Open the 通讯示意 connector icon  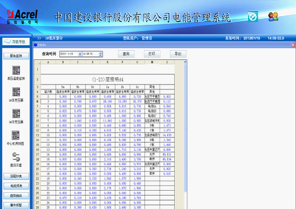[x=16, y=157]
